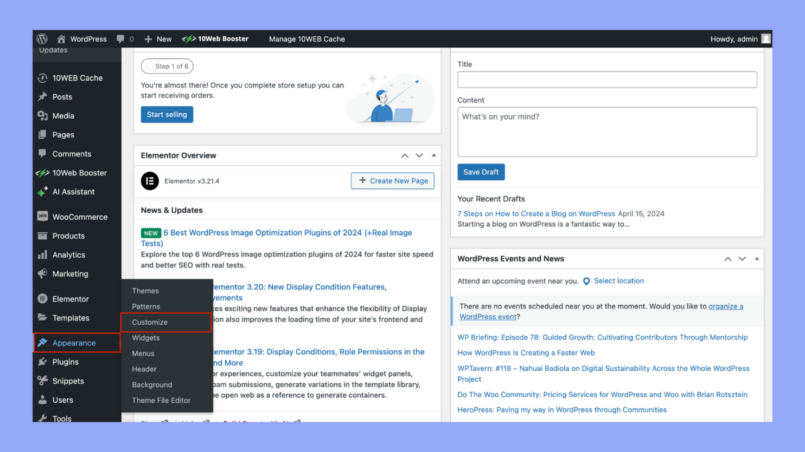Collapse the WordPress Events and News panel

point(757,258)
